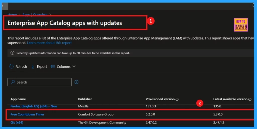Viewport: 257px width, 129px height.
Task: Click Comfort Software Group publisher cell
Action: tap(96, 114)
